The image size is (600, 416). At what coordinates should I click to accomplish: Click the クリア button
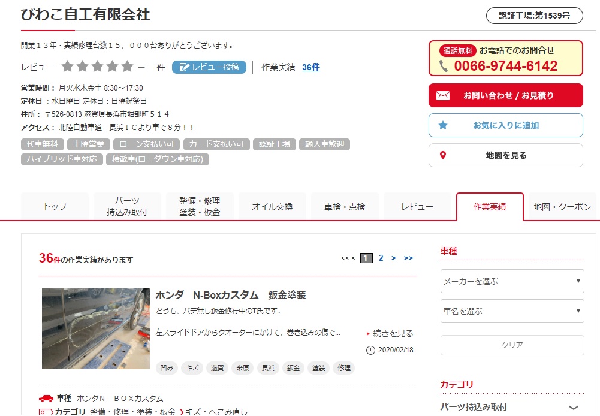point(512,345)
